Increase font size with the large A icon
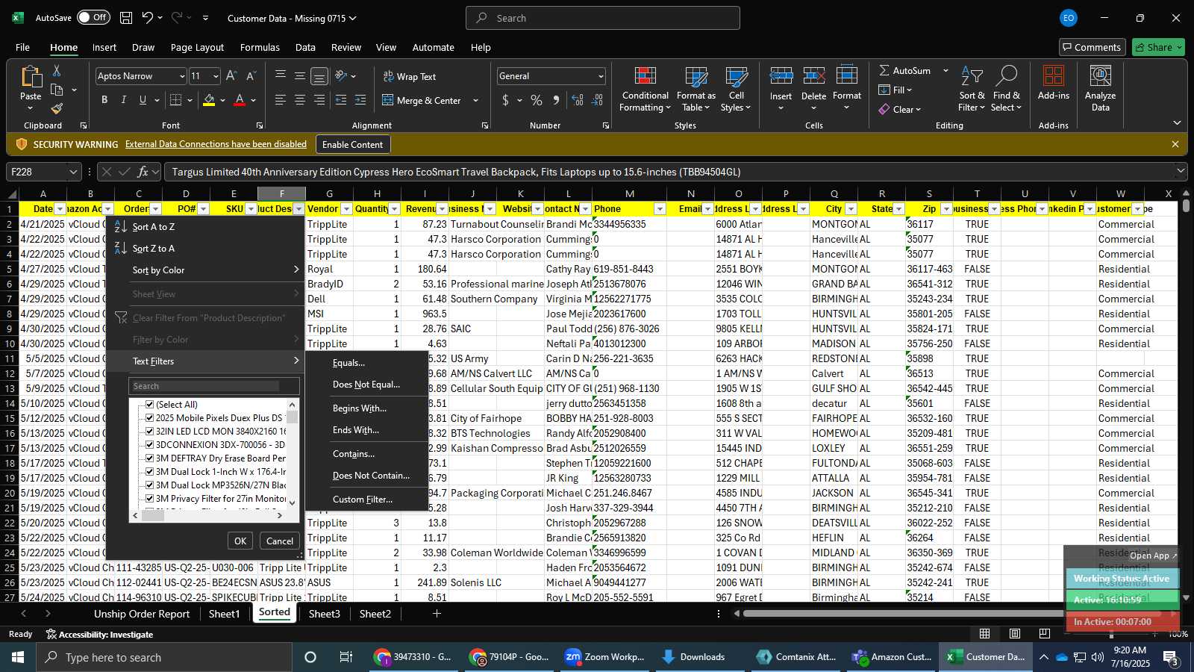The width and height of the screenshot is (1194, 672). coord(231,76)
